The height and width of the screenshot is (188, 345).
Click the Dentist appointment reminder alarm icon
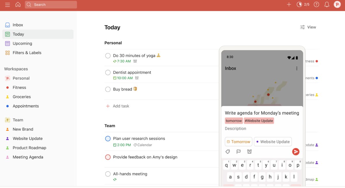coord(137,78)
